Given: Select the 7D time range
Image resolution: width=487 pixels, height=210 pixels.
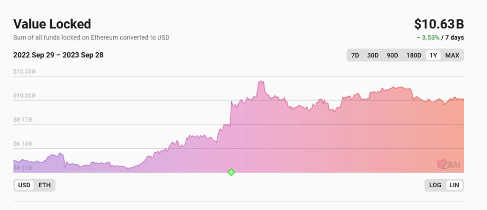Looking at the screenshot, I should 355,55.
